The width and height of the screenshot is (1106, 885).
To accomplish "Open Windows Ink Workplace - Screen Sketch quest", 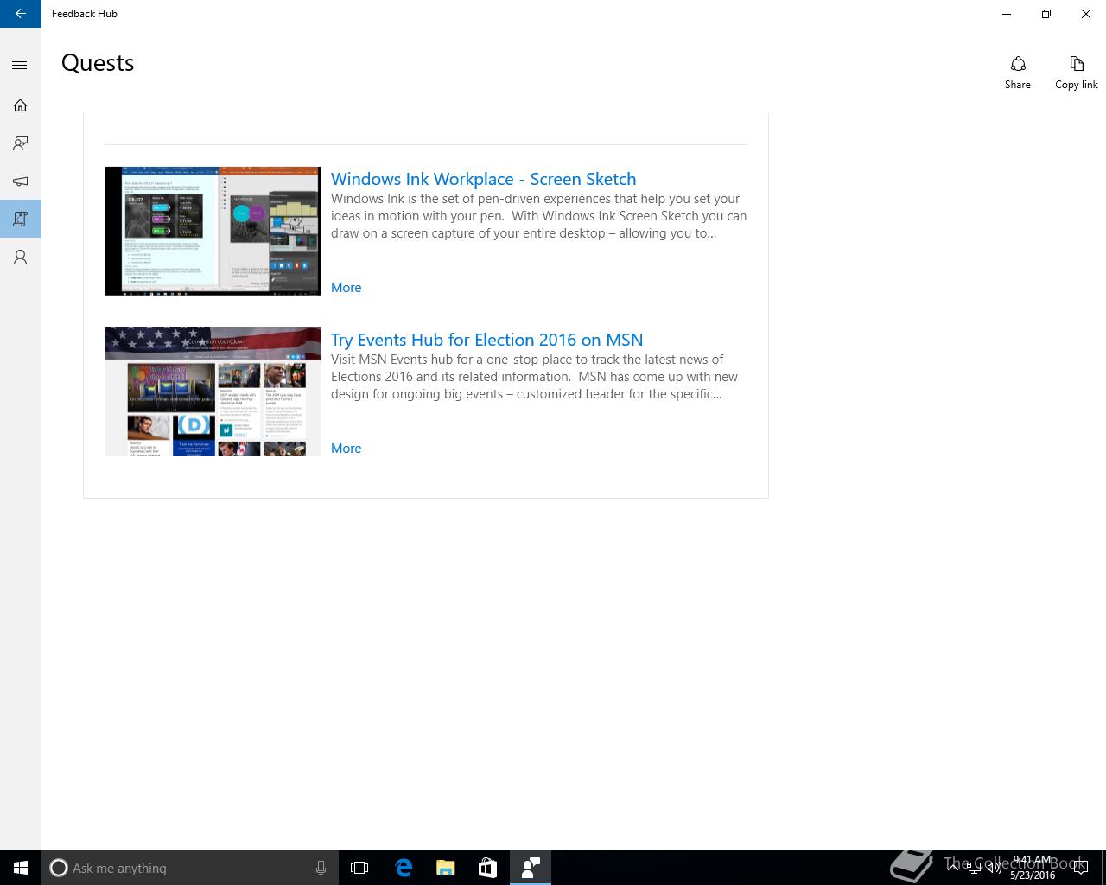I will point(483,179).
